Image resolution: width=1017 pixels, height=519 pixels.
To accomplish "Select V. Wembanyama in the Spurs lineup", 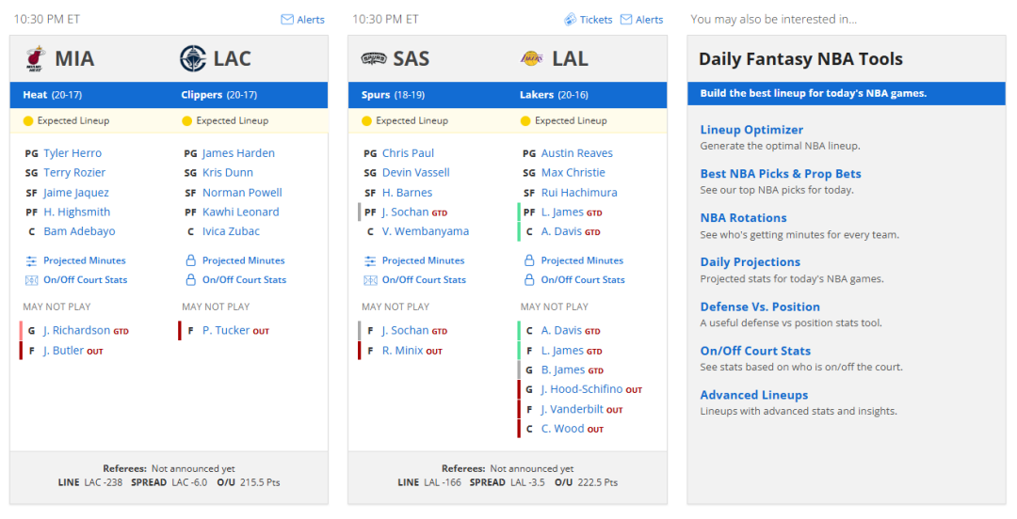I will tap(426, 231).
